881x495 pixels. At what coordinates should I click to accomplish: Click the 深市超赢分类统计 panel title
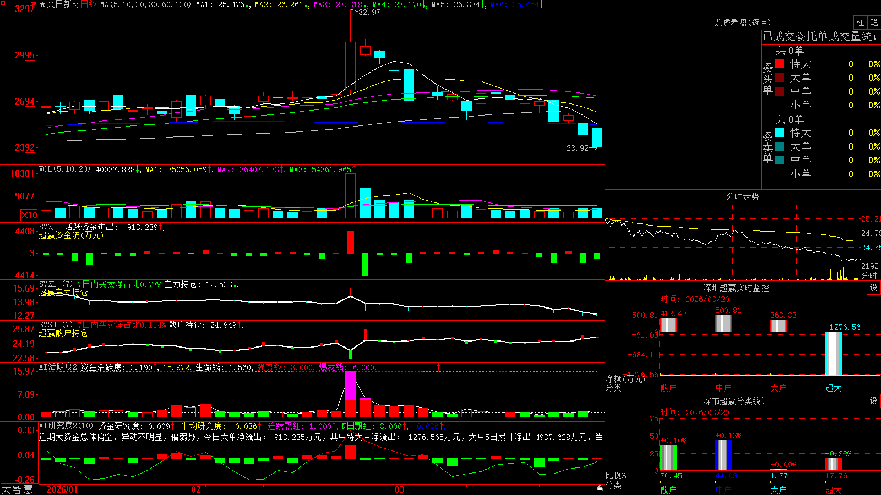coord(736,401)
